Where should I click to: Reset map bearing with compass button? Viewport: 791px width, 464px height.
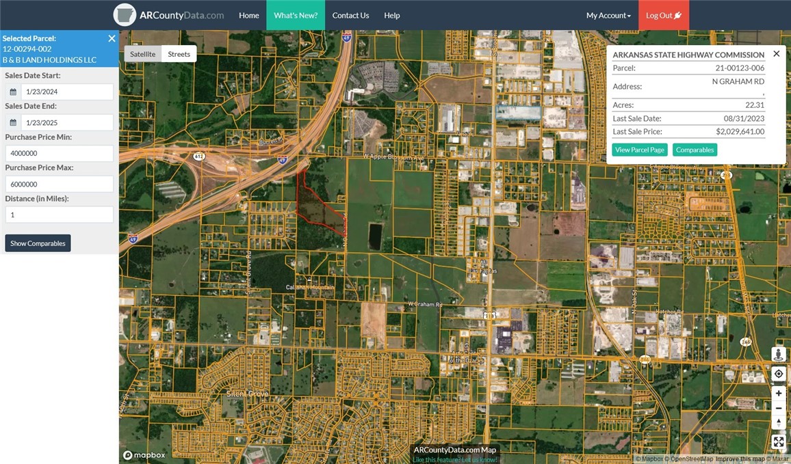coord(778,423)
